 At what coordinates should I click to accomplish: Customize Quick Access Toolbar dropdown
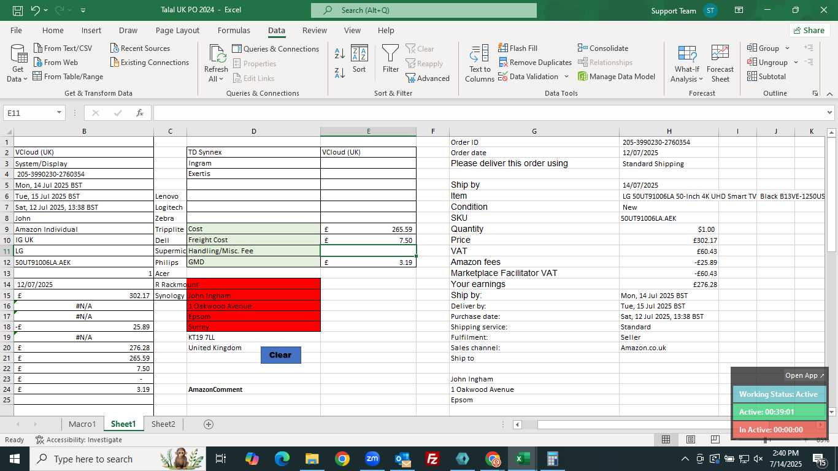[83, 10]
